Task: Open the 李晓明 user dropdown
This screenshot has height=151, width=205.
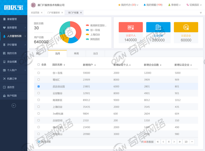Action: click(x=174, y=5)
